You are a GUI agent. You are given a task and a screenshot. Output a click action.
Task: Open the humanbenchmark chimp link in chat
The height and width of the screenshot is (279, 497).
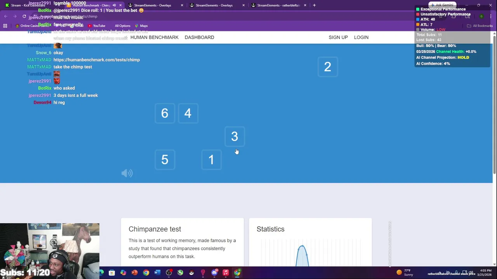[x=97, y=60]
